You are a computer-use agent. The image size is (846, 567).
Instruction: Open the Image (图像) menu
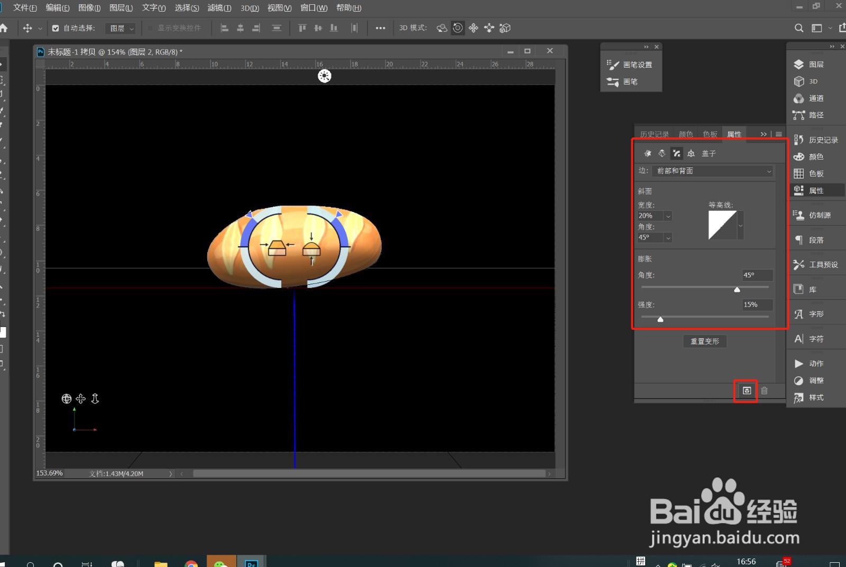coord(89,8)
